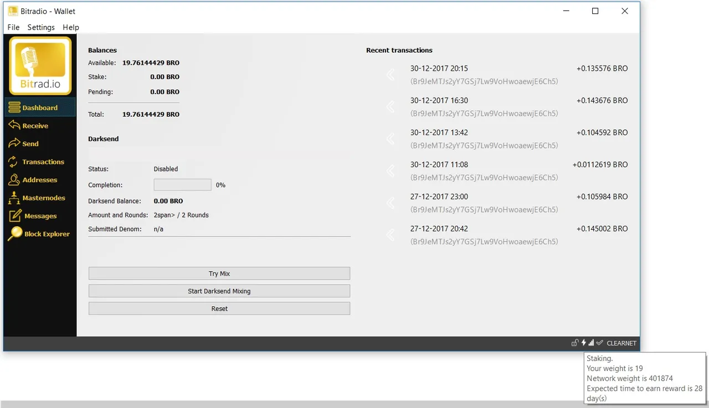
Task: Open Transactions via its cycle icon
Action: 12,162
